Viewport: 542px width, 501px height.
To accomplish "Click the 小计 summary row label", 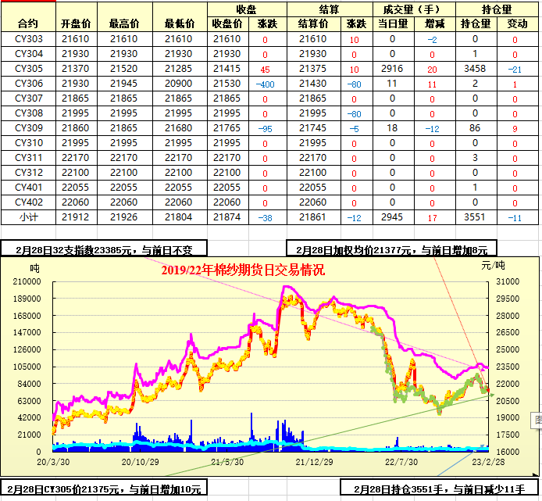I will tap(28, 217).
